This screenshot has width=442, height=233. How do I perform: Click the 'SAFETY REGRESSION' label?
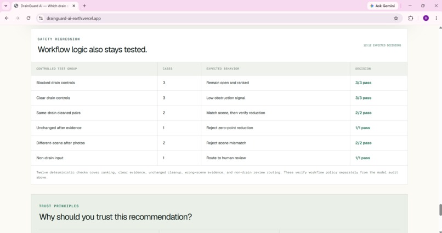(x=59, y=39)
